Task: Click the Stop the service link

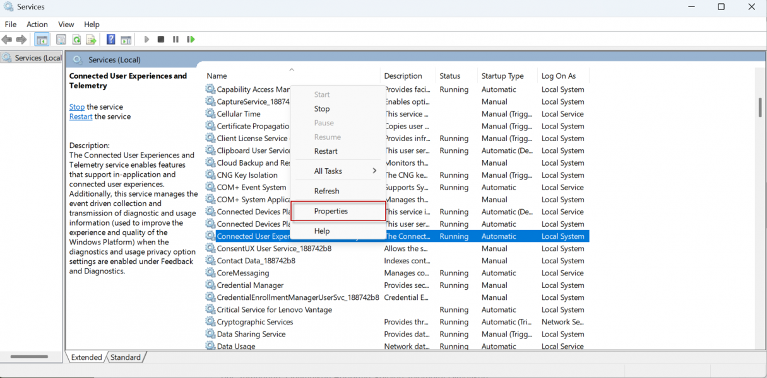Action: point(77,107)
